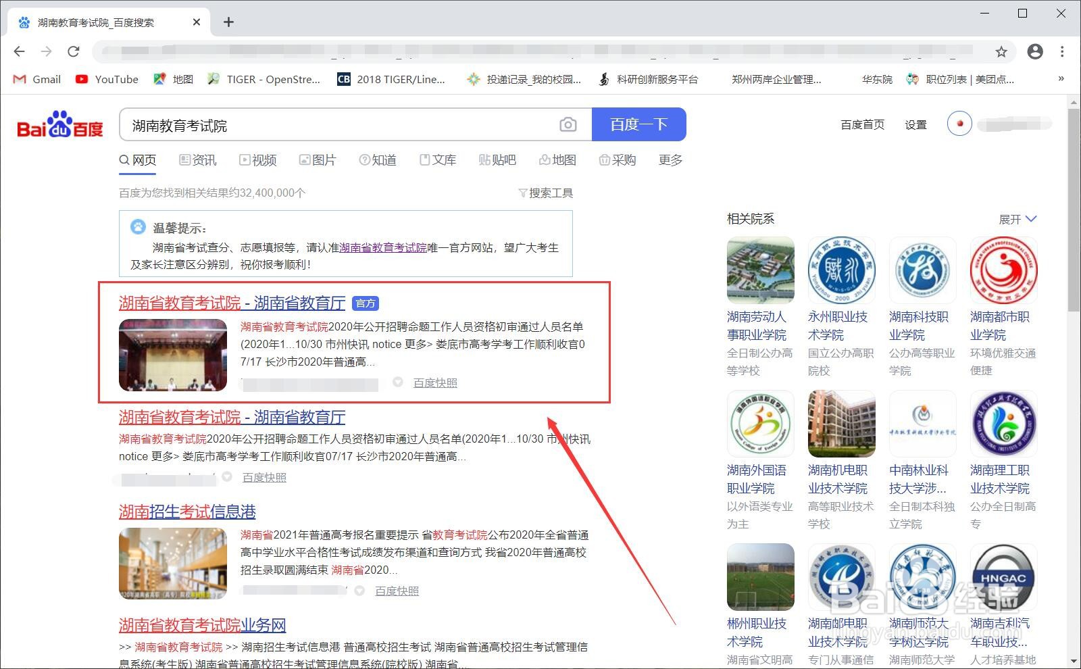Click the browser back arrow

(x=18, y=51)
